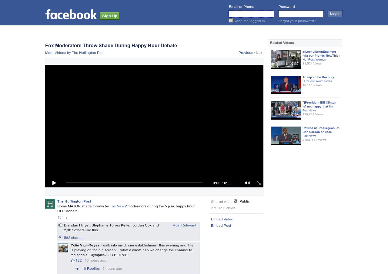Open the 0:47 Bill Clinton video thumbnail
Viewport: 388px width, 274px height.
pos(286,110)
